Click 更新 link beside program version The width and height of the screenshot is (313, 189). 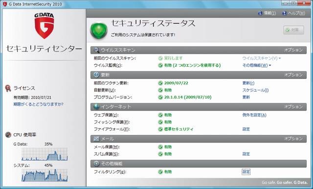tap(246, 97)
